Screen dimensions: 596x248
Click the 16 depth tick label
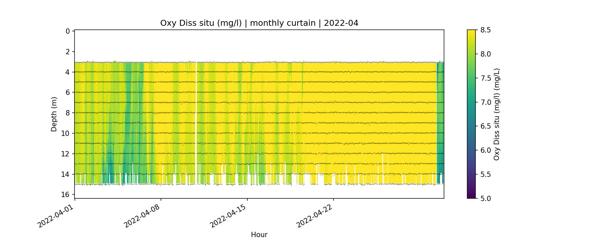point(66,194)
